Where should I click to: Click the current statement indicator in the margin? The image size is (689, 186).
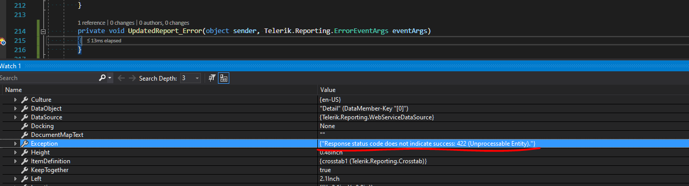pyautogui.click(x=3, y=41)
